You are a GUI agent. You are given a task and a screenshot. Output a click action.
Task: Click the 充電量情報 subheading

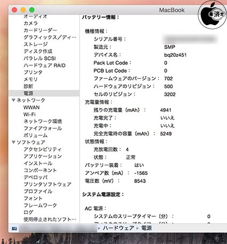click(98, 102)
